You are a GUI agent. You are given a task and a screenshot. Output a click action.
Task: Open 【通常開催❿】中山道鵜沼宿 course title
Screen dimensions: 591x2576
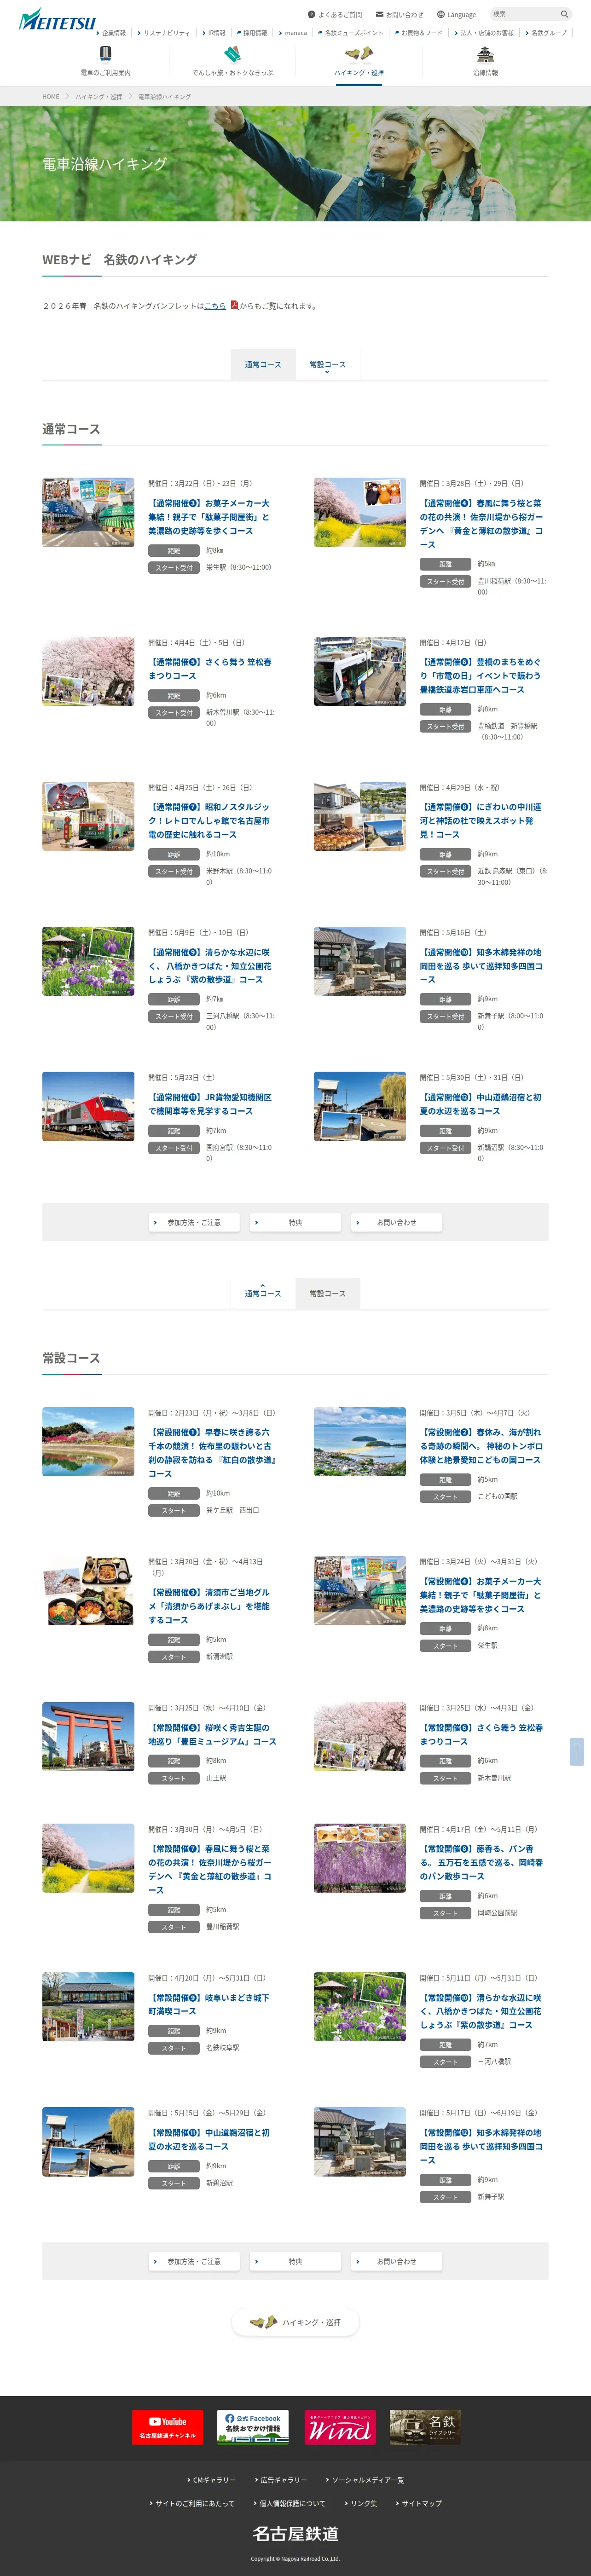click(481, 1104)
